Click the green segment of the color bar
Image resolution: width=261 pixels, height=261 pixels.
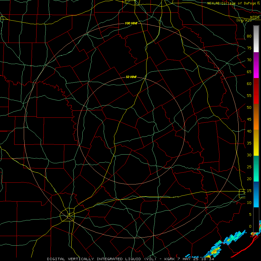pyautogui.click(x=256, y=168)
